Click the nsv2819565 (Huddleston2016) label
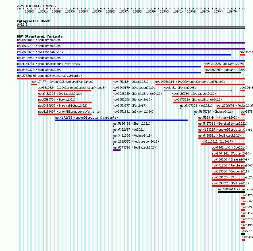This screenshot has width=253, height=251. [x=136, y=141]
